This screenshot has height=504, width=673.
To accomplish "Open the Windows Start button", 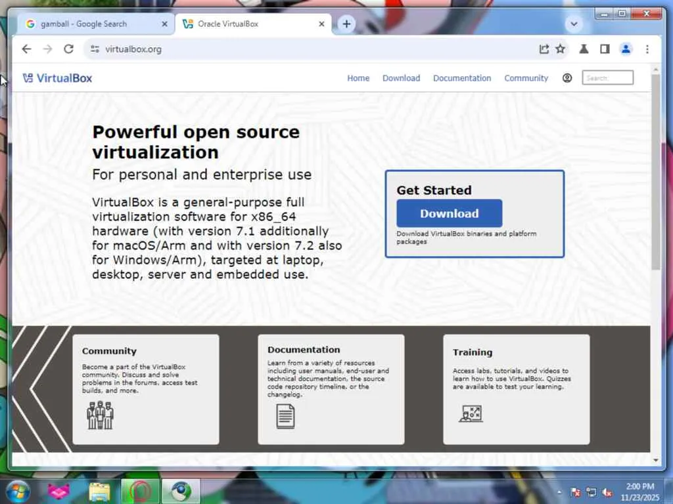I will coord(18,492).
